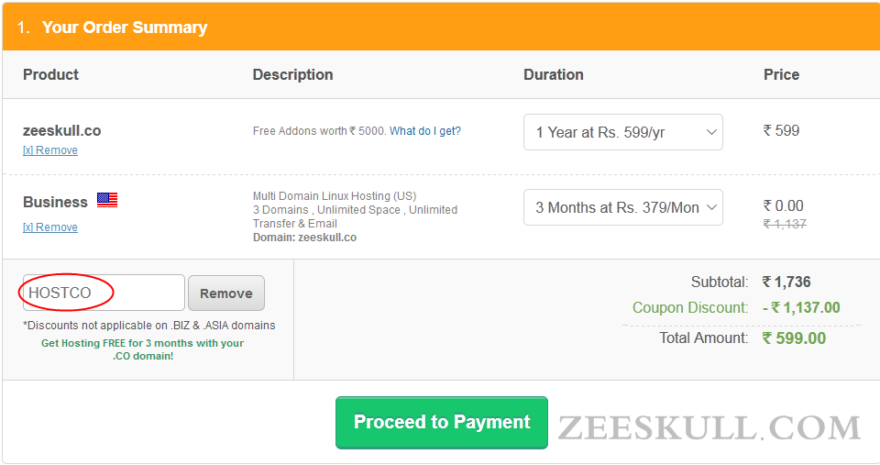Image resolution: width=880 pixels, height=465 pixels.
Task: Click the US flag icon beside Business
Action: pyautogui.click(x=107, y=200)
